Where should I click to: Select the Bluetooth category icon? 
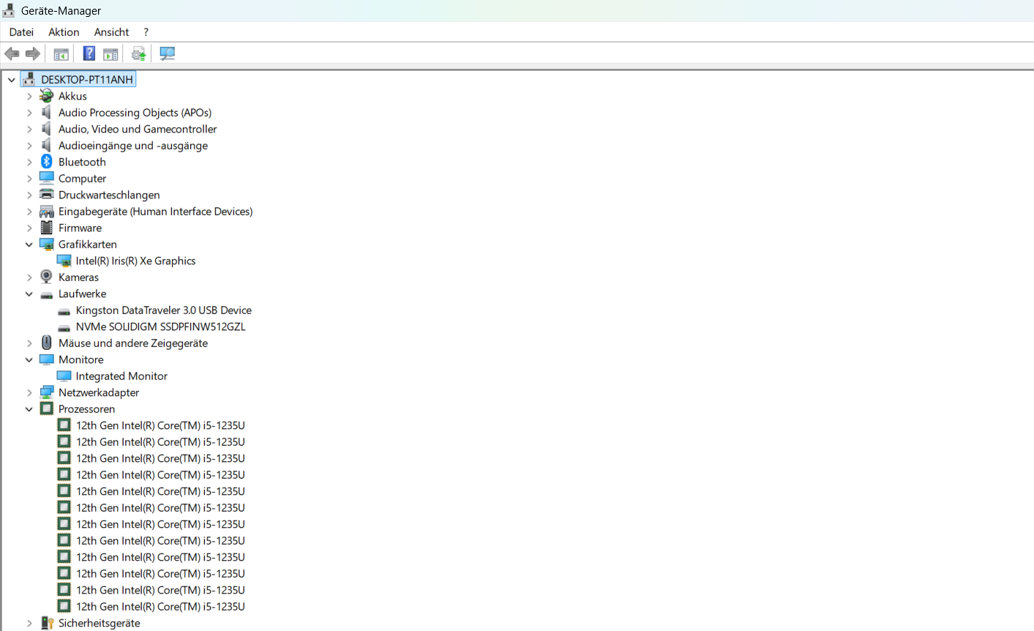point(47,162)
